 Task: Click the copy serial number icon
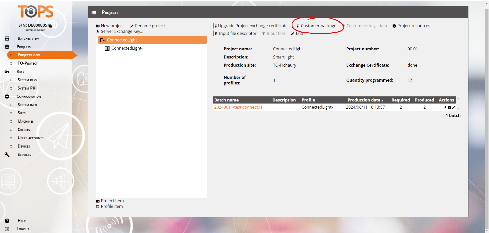[x=50, y=25]
